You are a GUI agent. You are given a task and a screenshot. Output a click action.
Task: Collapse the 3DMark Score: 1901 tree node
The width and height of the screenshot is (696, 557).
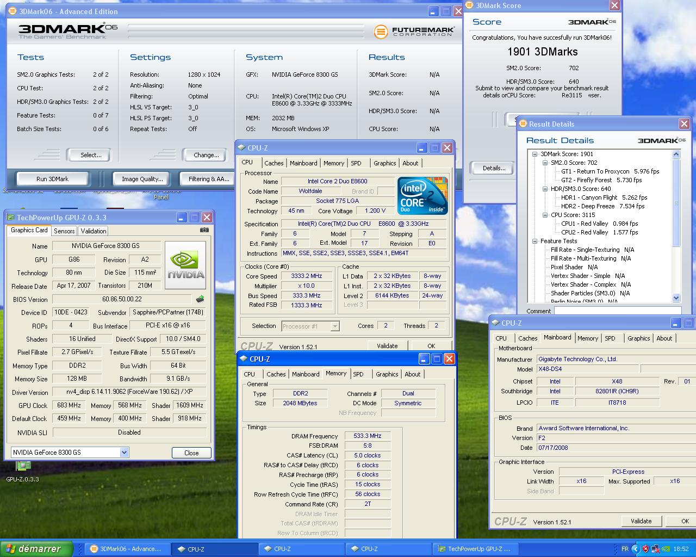[535, 154]
